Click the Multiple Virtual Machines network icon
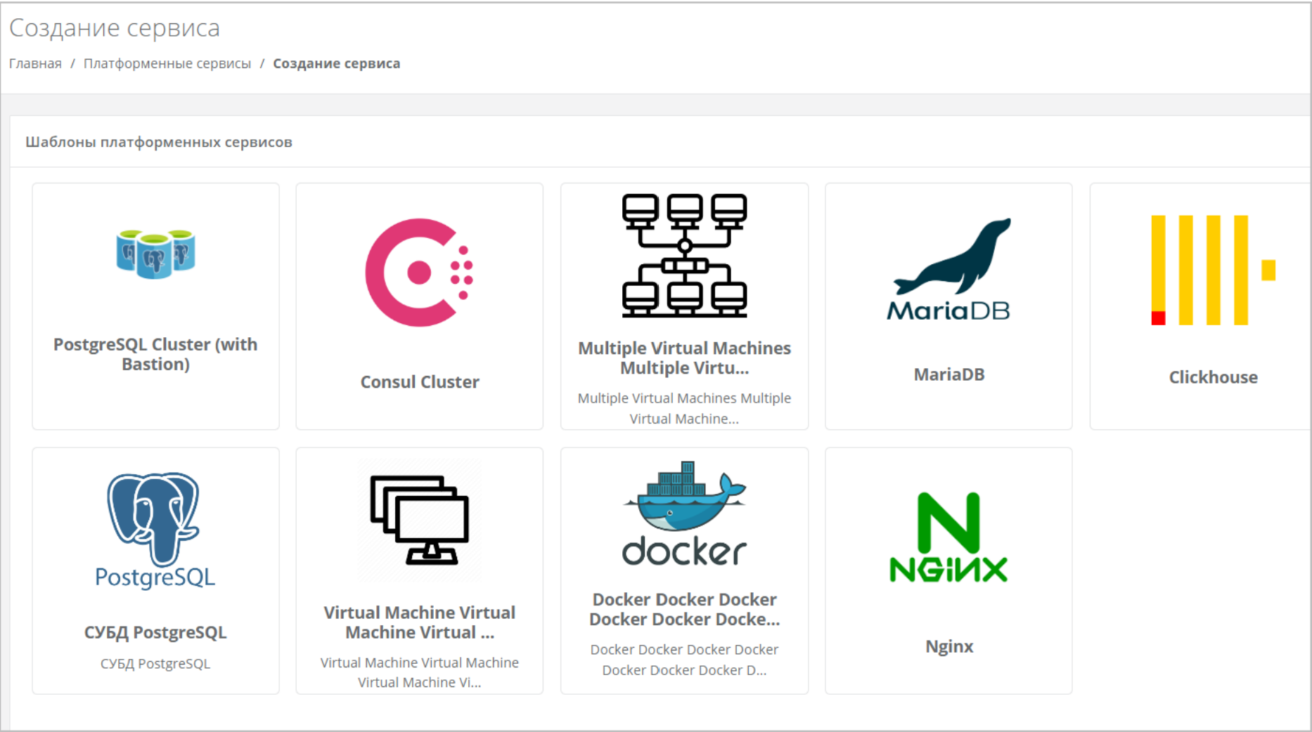1312x732 pixels. pos(684,256)
